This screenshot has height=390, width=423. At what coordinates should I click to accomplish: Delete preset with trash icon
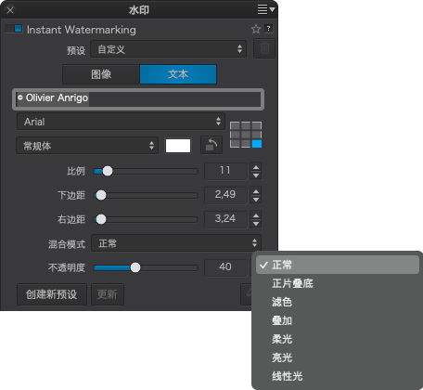(x=264, y=48)
